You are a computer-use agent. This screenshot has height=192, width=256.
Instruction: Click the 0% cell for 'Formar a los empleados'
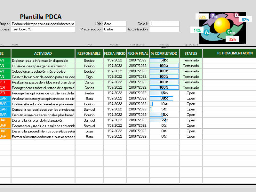click(164, 137)
